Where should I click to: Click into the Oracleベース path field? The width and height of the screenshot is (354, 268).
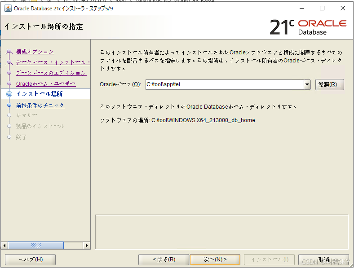coord(225,84)
